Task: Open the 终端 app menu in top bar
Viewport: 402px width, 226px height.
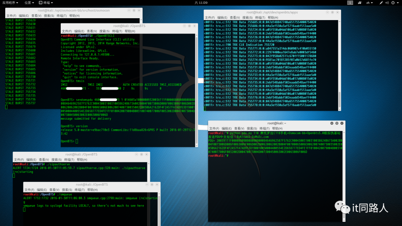Action: click(x=46, y=3)
